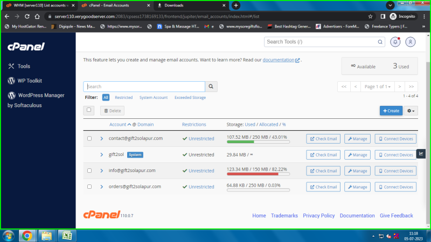Screen dimensions: 431x242
Task: Expand the orders@gift2solapur.com row details
Action: (x=101, y=187)
